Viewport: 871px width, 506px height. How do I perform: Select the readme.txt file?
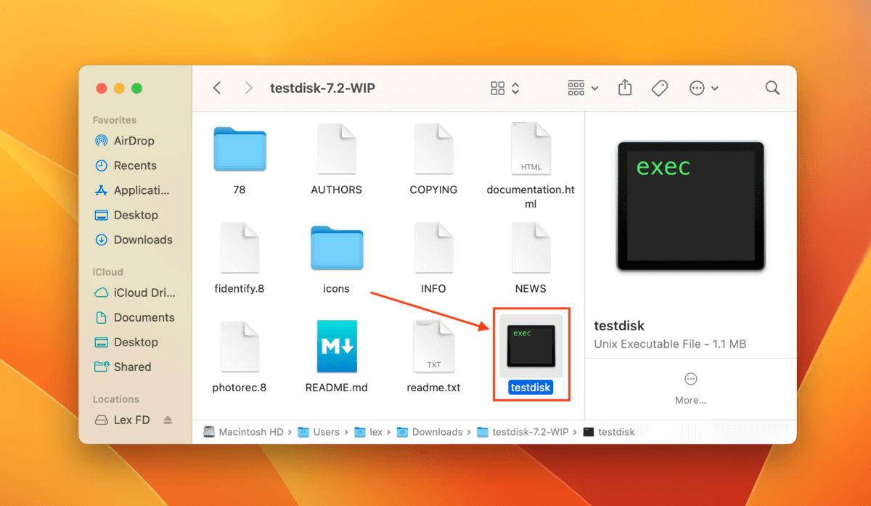[x=433, y=347]
